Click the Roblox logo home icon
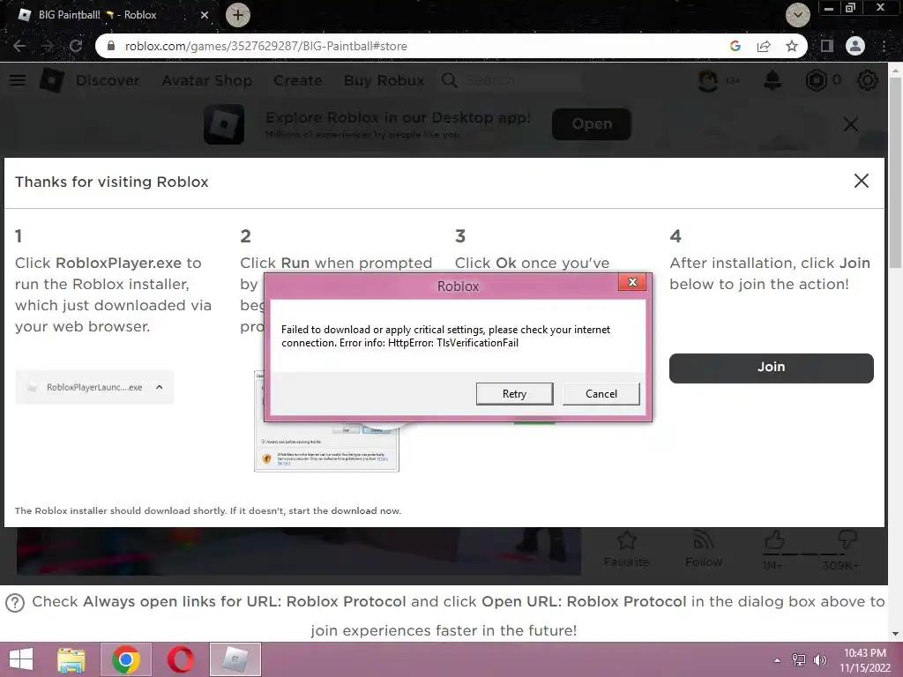Image resolution: width=903 pixels, height=677 pixels. click(51, 80)
